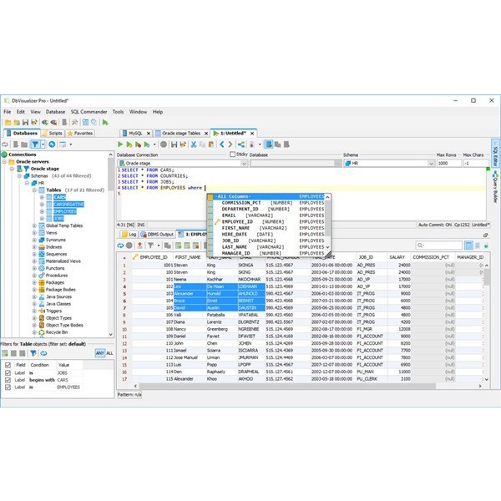This screenshot has width=501, height=501.
Task: Switch to the Oracle stage Tables tab
Action: tap(180, 133)
